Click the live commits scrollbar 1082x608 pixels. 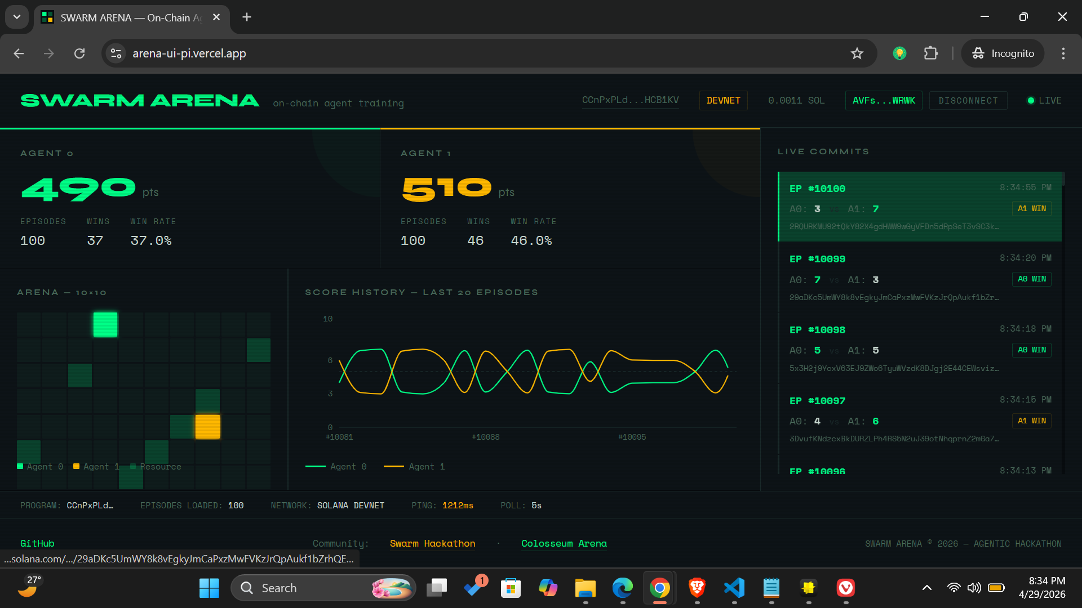click(x=1063, y=178)
